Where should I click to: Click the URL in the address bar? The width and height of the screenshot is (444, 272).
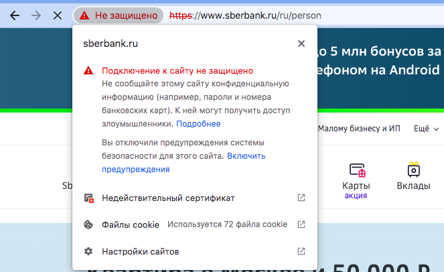(245, 15)
